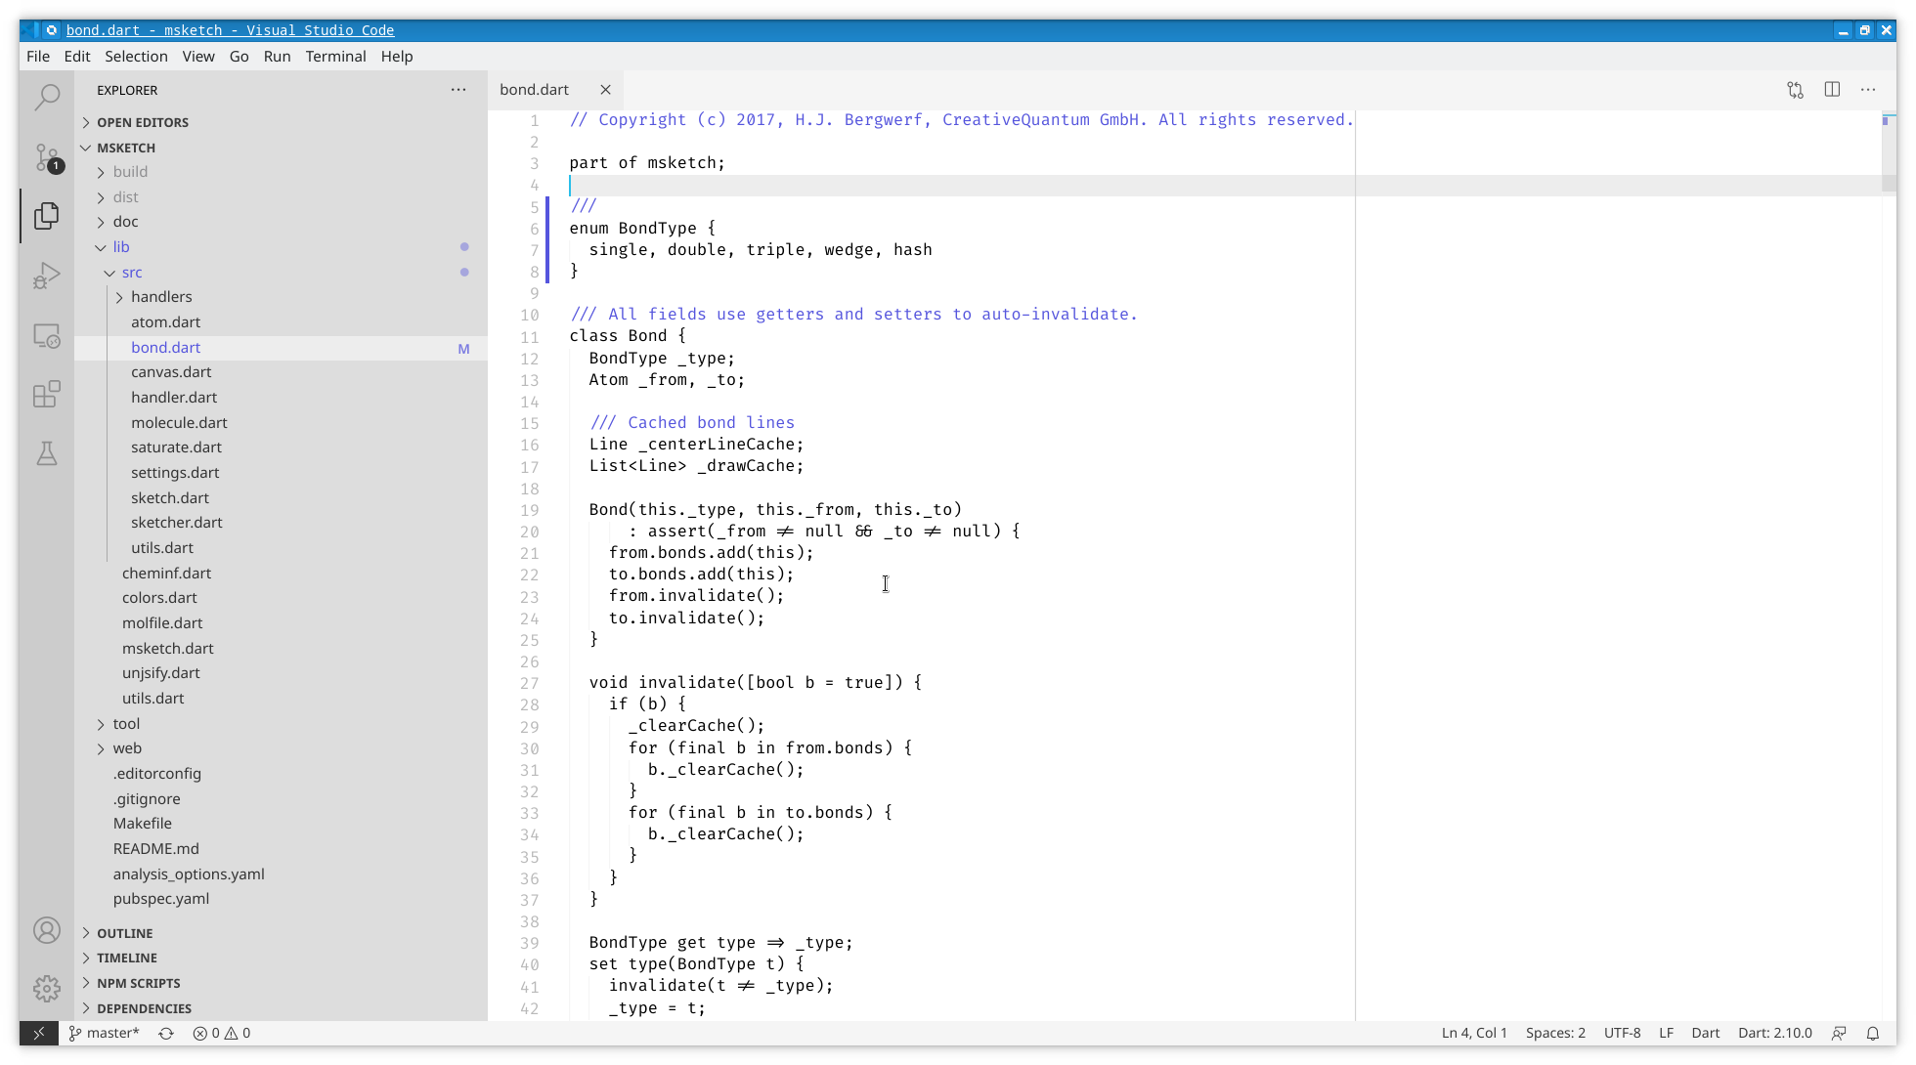Open the Testing panel
This screenshot has height=1065, width=1916.
[x=46, y=453]
